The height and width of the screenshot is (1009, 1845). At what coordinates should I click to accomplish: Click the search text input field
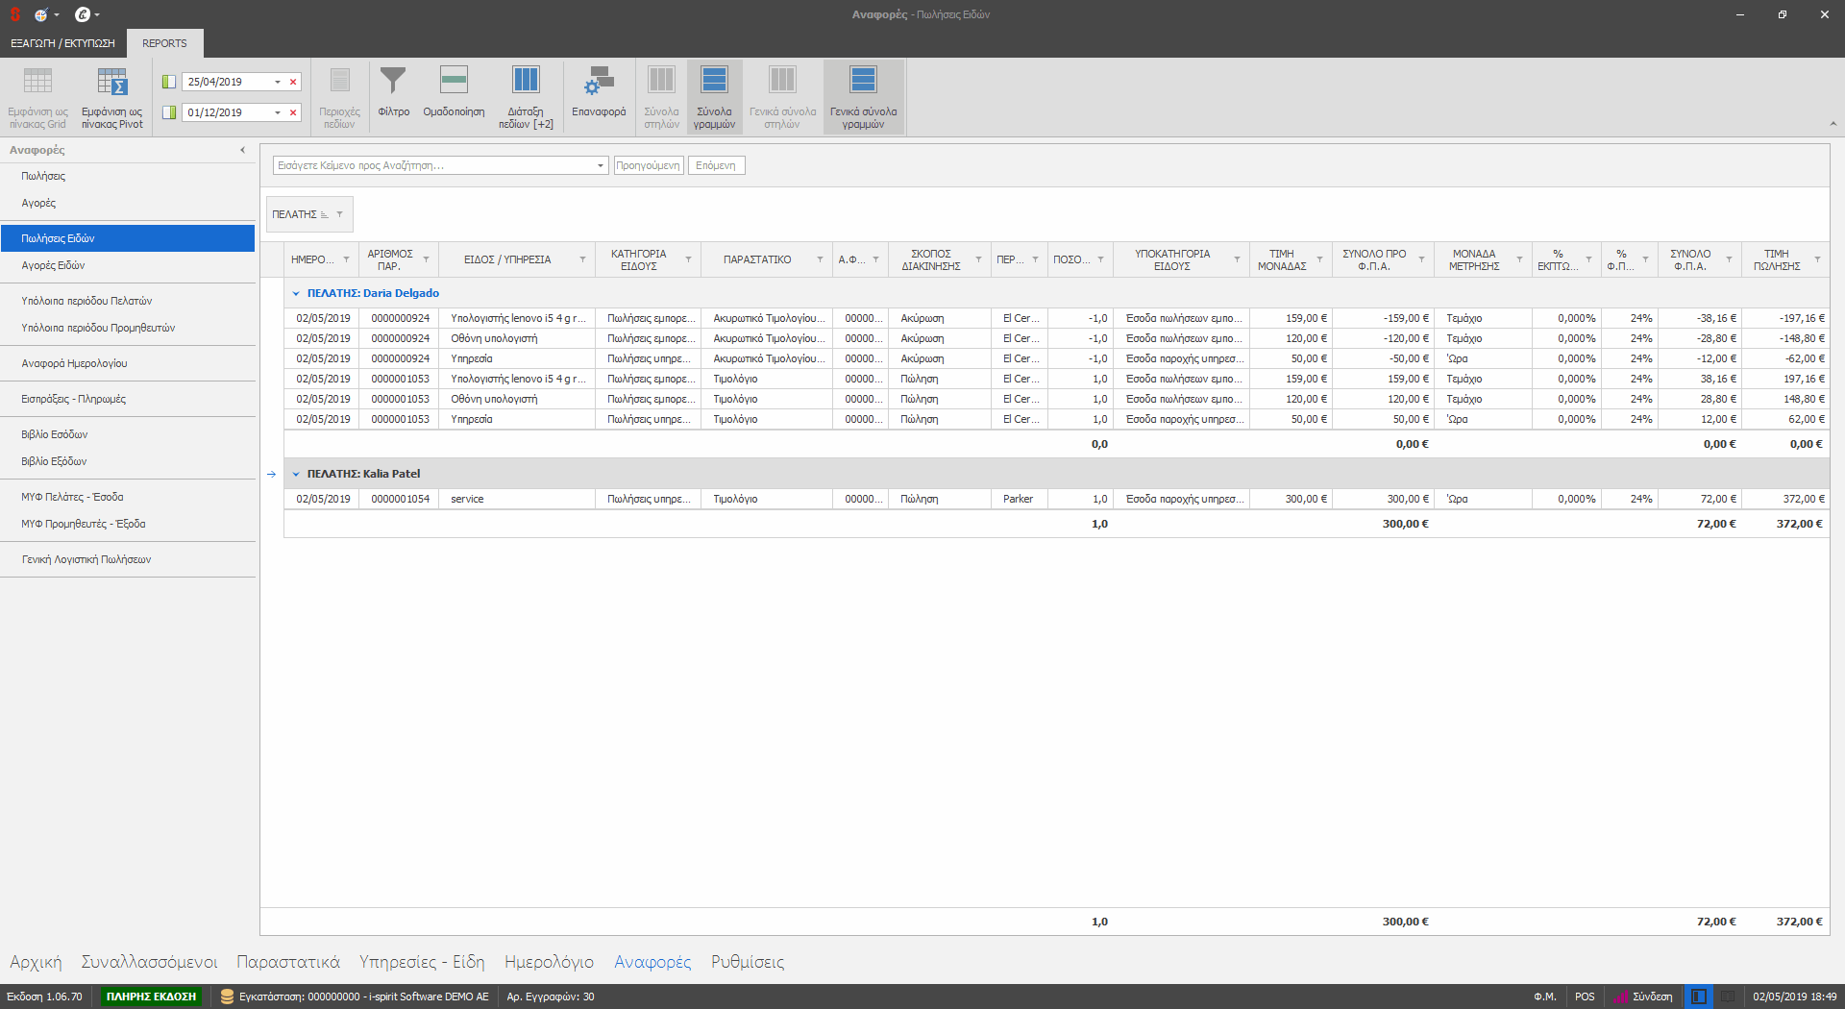[x=432, y=165]
